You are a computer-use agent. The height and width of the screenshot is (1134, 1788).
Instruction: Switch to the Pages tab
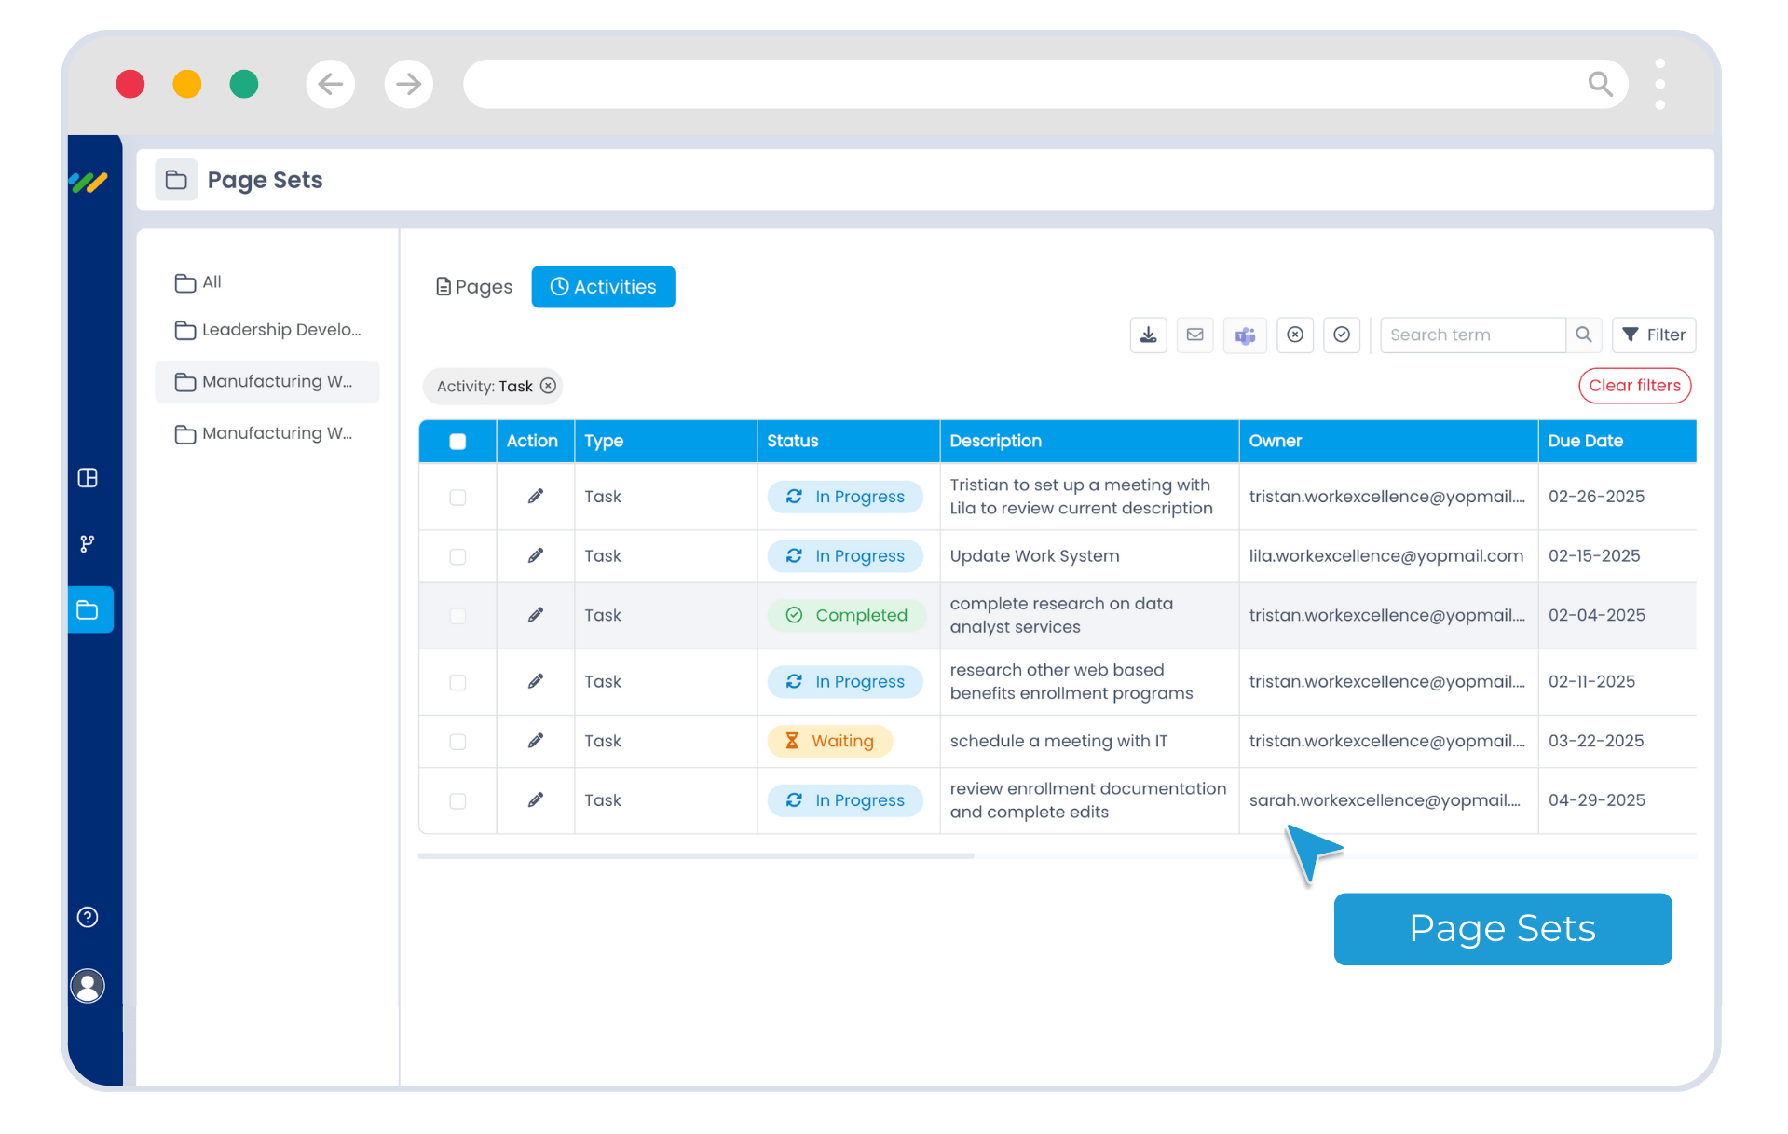click(x=474, y=287)
